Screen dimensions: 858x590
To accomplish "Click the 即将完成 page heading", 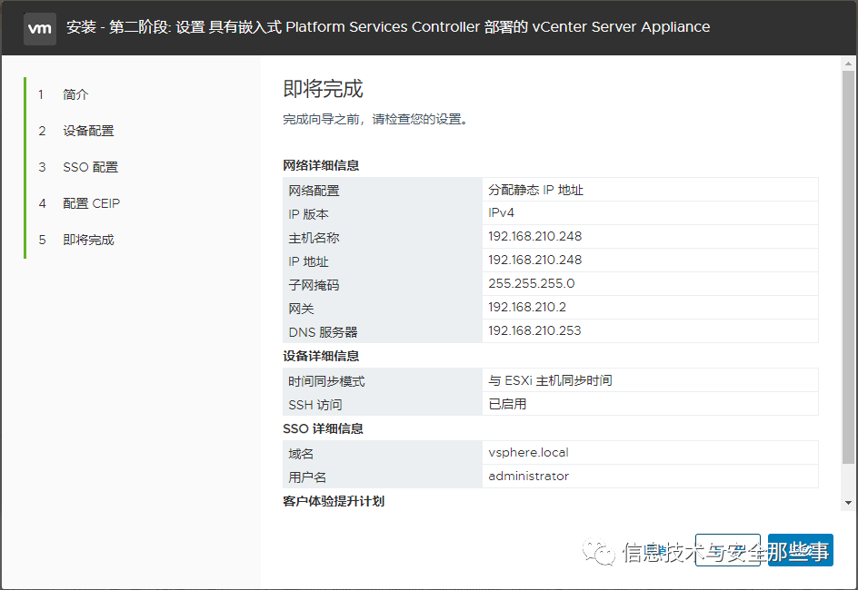I will pos(323,89).
